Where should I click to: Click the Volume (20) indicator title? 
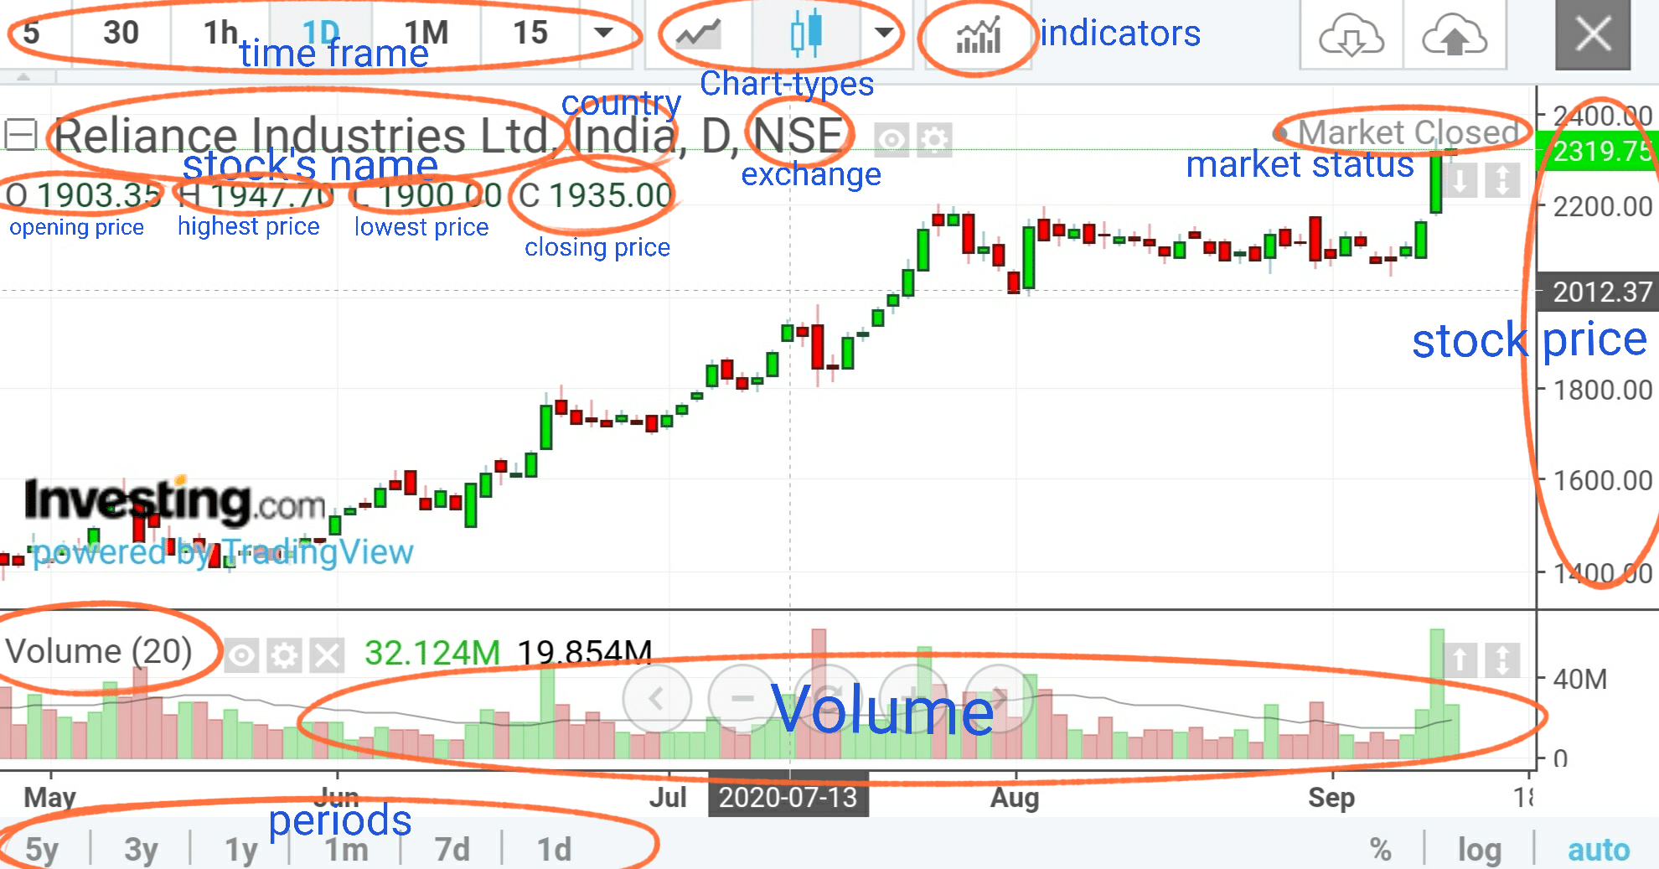pos(99,651)
